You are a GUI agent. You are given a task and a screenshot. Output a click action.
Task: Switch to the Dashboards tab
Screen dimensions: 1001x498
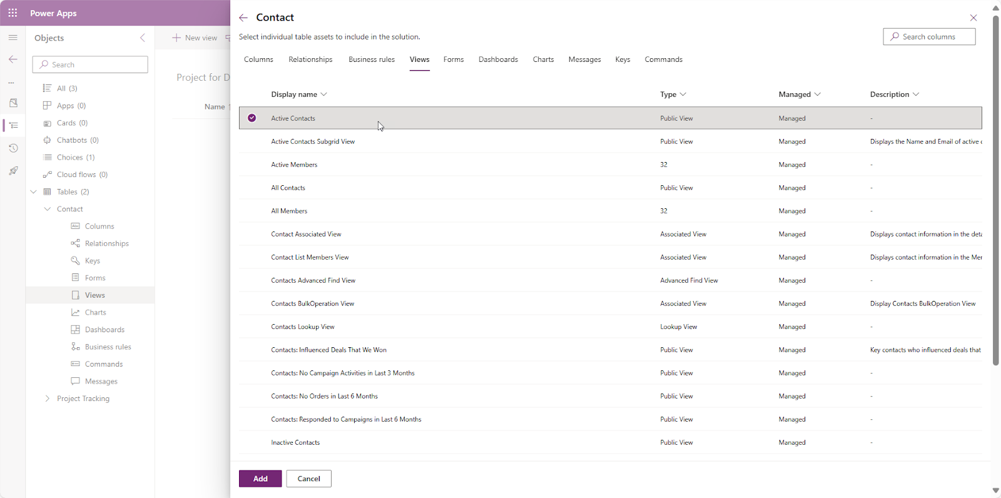pos(498,59)
